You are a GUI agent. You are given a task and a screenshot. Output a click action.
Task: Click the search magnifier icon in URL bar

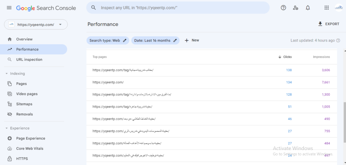(x=94, y=8)
